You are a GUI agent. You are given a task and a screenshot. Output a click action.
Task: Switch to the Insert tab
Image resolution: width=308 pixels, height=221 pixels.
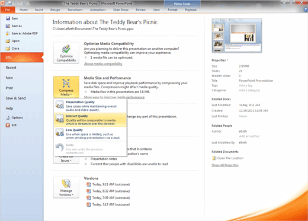click(x=39, y=9)
